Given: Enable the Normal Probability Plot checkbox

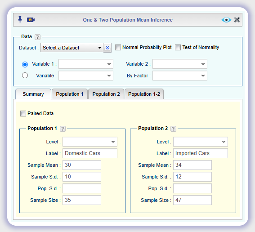Looking at the screenshot, I should pyautogui.click(x=118, y=48).
